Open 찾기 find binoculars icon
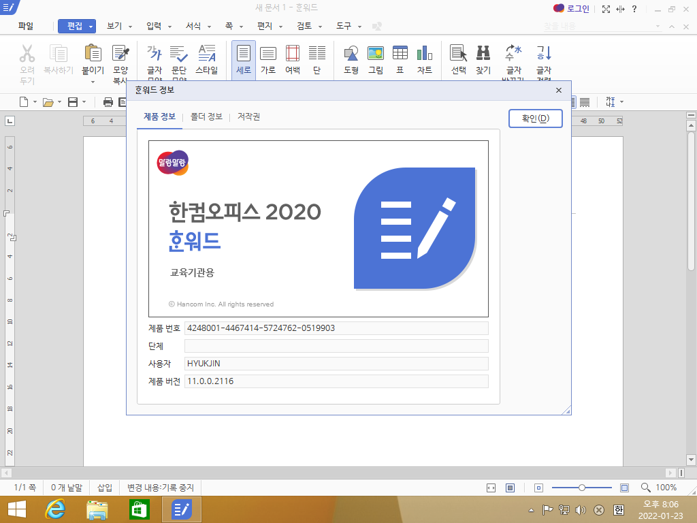Viewport: 697px width, 523px height. [x=483, y=53]
